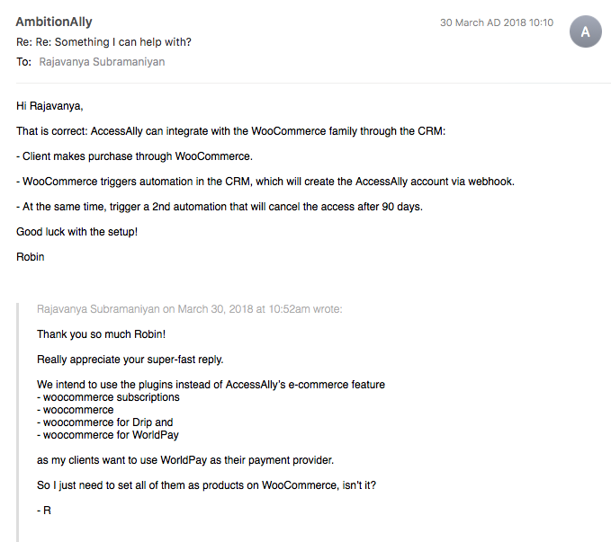
Task: Select the AmbitionAlly sender name
Action: pos(54,22)
